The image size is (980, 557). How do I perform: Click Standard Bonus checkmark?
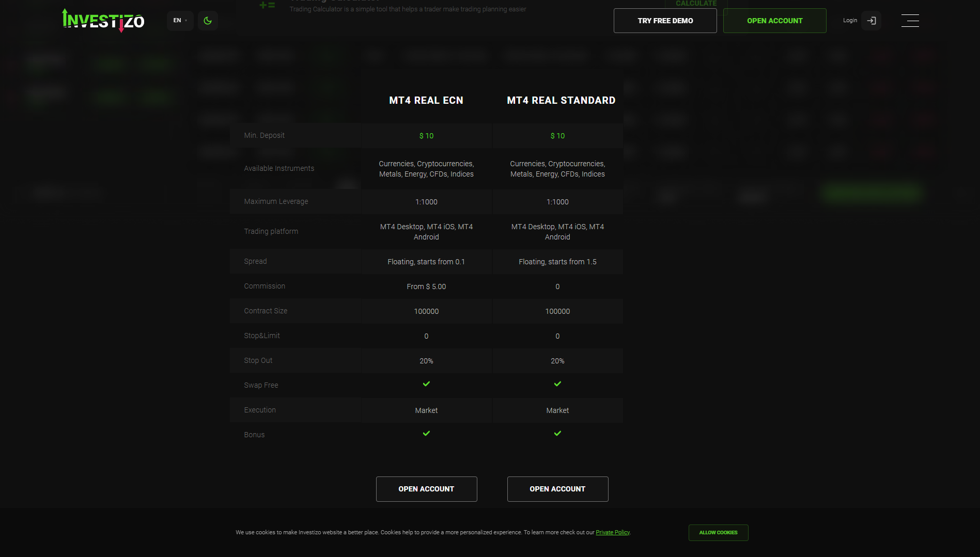click(x=558, y=433)
